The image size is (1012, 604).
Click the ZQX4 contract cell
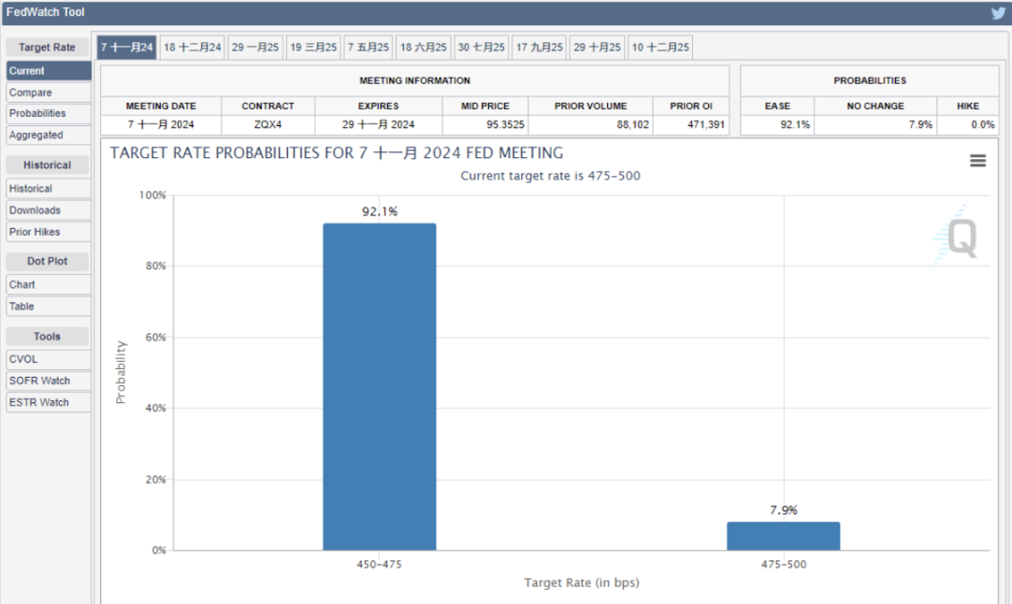coord(267,124)
